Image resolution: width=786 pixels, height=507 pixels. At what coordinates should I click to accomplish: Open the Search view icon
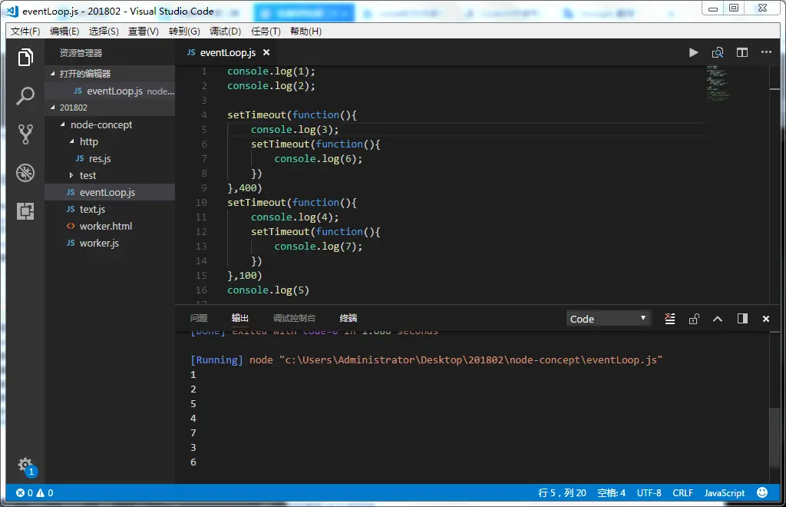(x=25, y=96)
